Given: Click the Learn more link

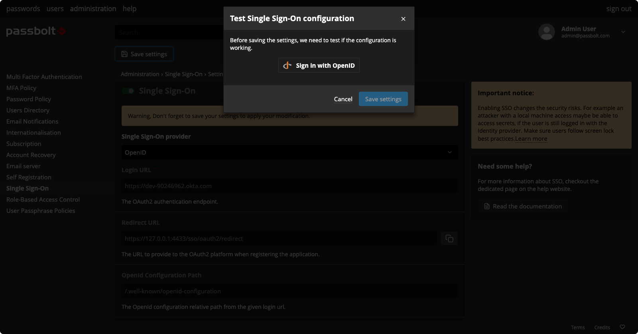Looking at the screenshot, I should (531, 139).
